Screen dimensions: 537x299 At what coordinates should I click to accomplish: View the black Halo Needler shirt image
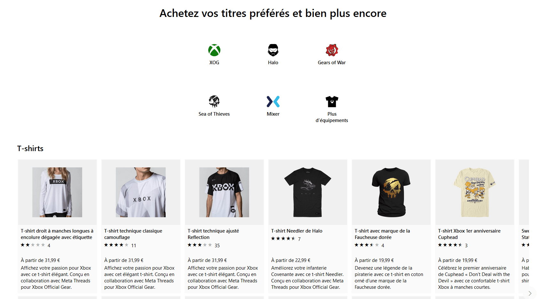point(308,192)
